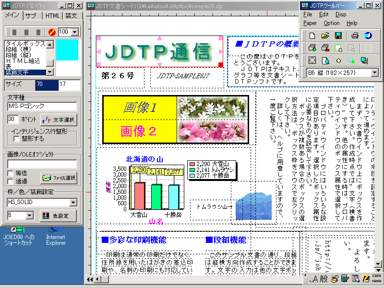Switch to the メイン tab
Viewport: 384px width, 288px height.
click(x=12, y=15)
